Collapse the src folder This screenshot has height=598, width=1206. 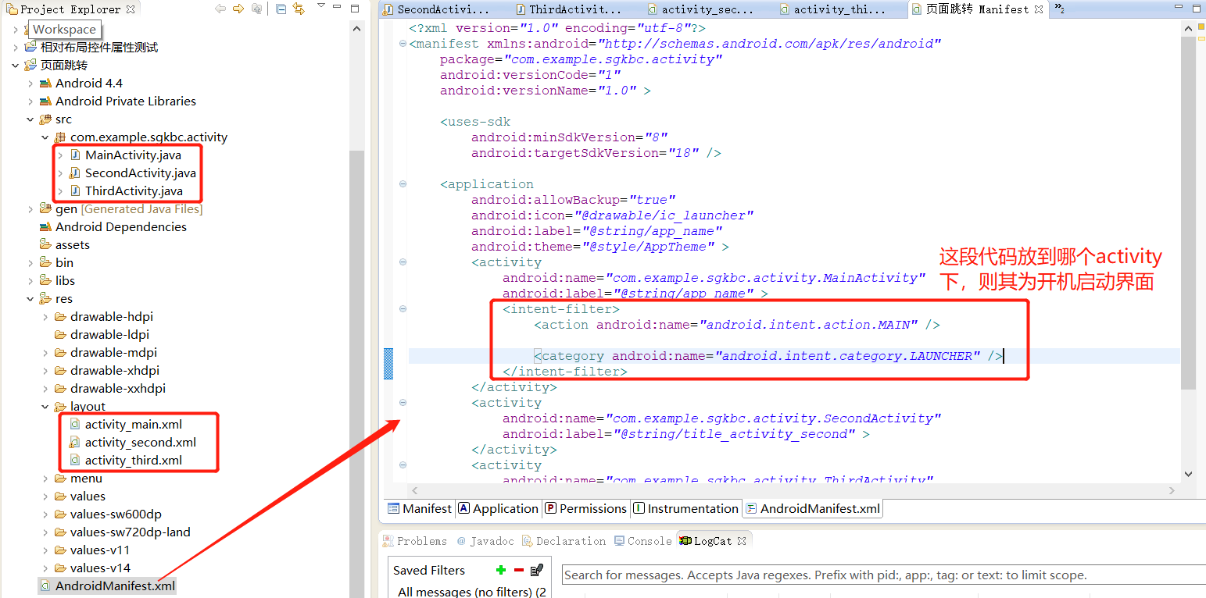pyautogui.click(x=30, y=119)
